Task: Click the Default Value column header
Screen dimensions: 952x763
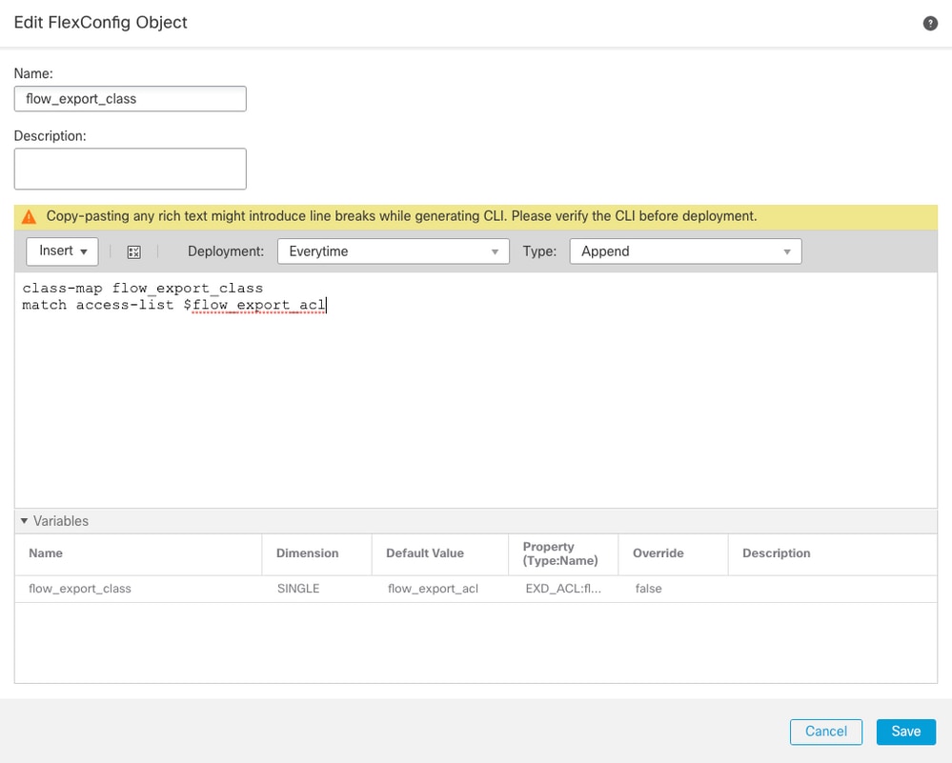Action: click(x=425, y=553)
